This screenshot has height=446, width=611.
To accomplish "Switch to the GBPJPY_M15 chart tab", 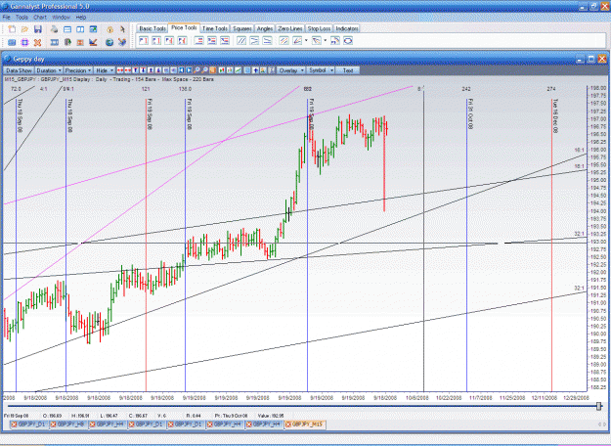I will pyautogui.click(x=304, y=424).
